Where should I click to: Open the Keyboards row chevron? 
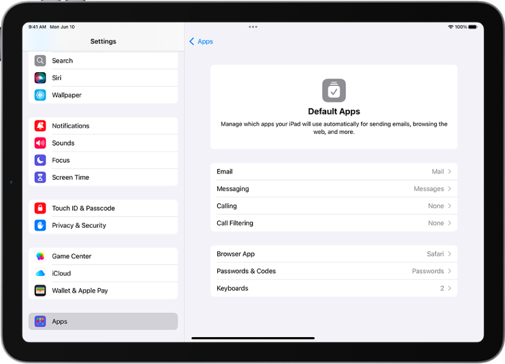tap(450, 288)
